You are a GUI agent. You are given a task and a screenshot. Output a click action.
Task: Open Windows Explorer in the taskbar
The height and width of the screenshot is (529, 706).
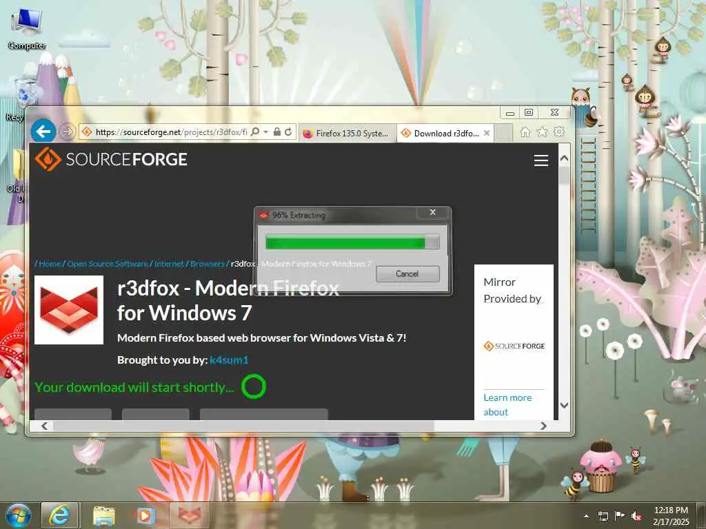click(x=104, y=516)
